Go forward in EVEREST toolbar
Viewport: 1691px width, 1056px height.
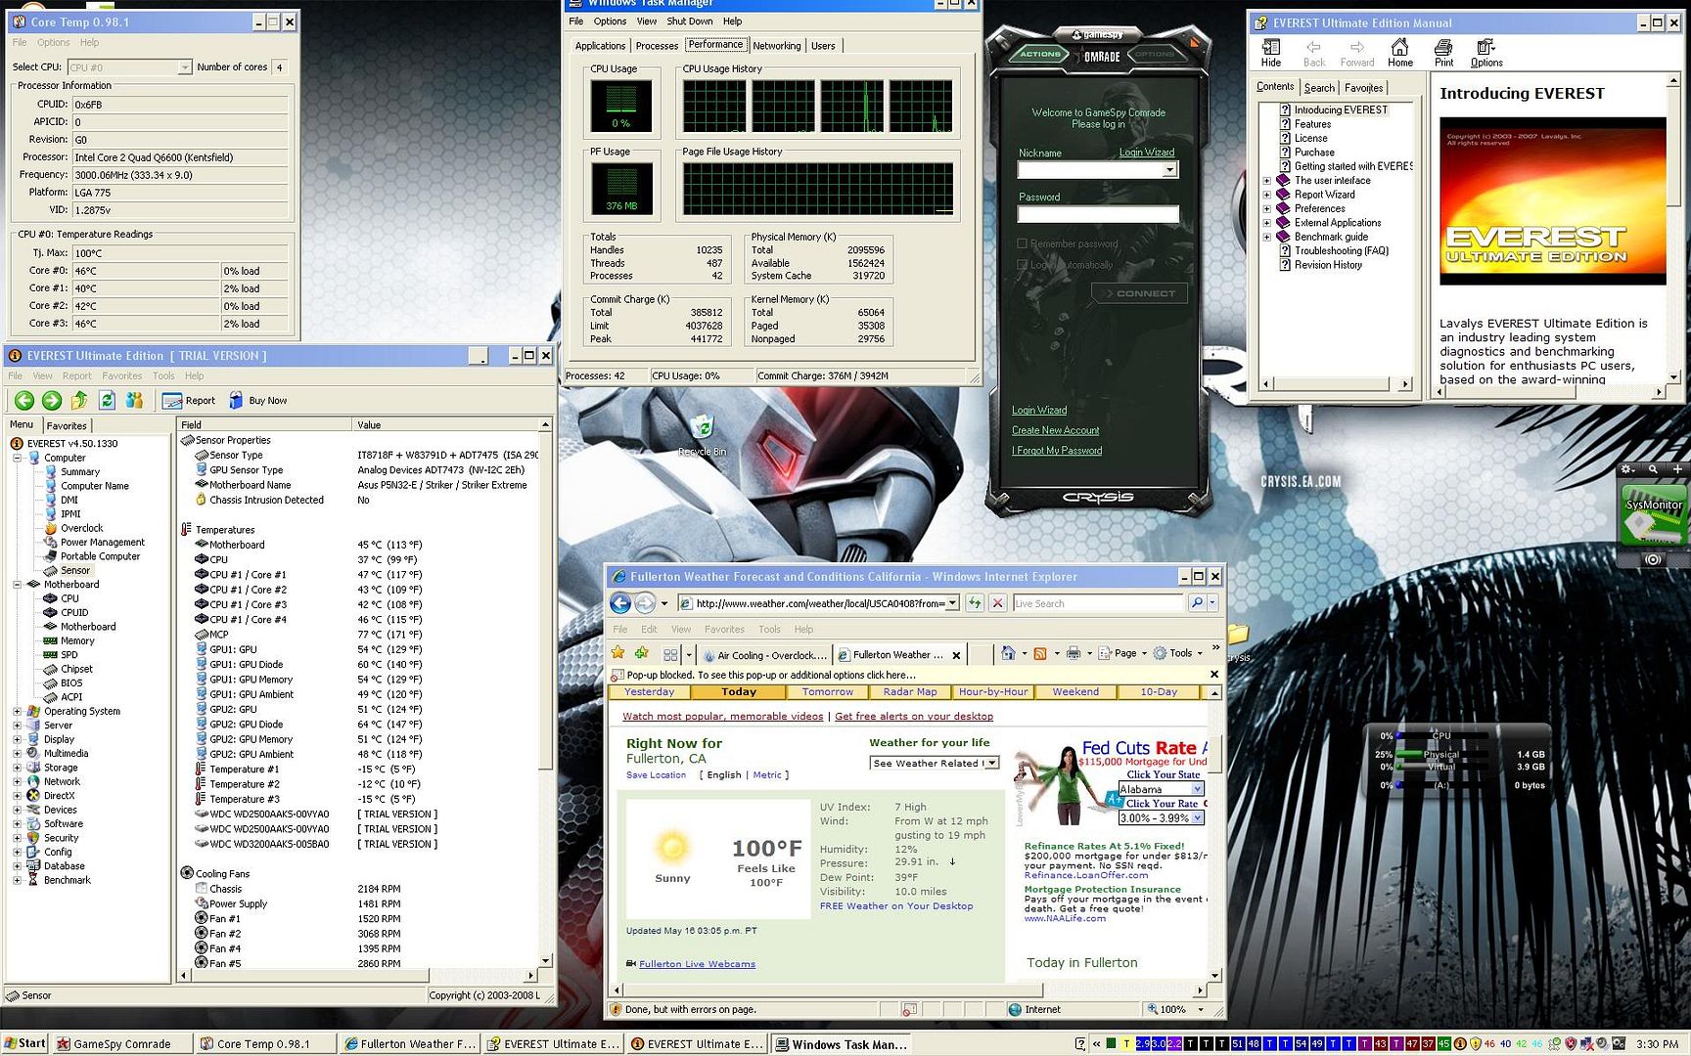click(x=52, y=400)
